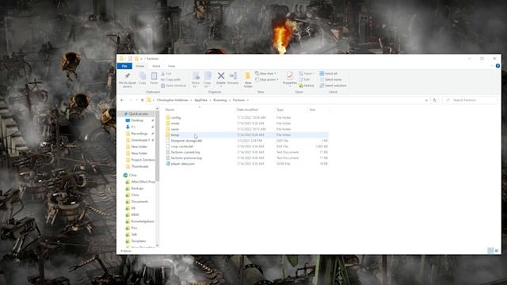Open Recordings in the navigation pane

click(x=139, y=134)
